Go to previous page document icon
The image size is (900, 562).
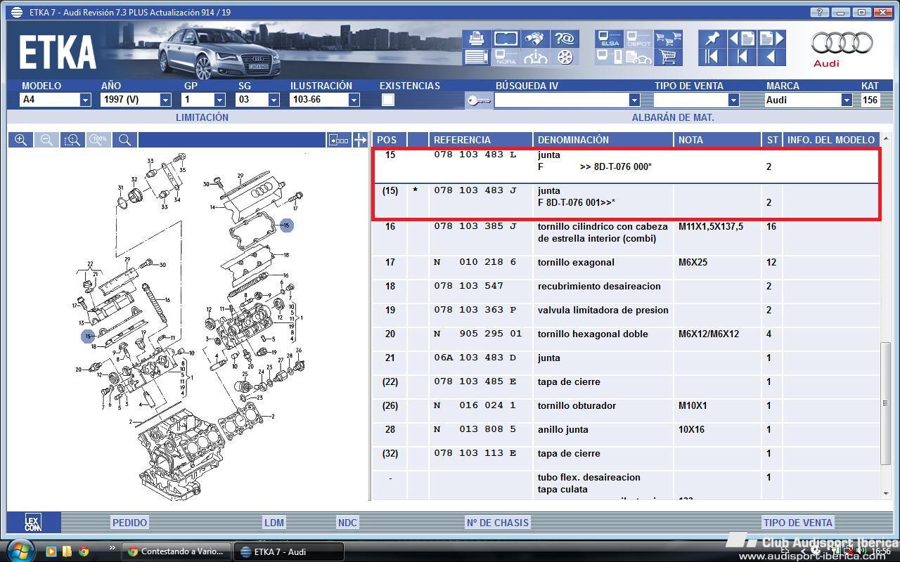click(x=742, y=38)
